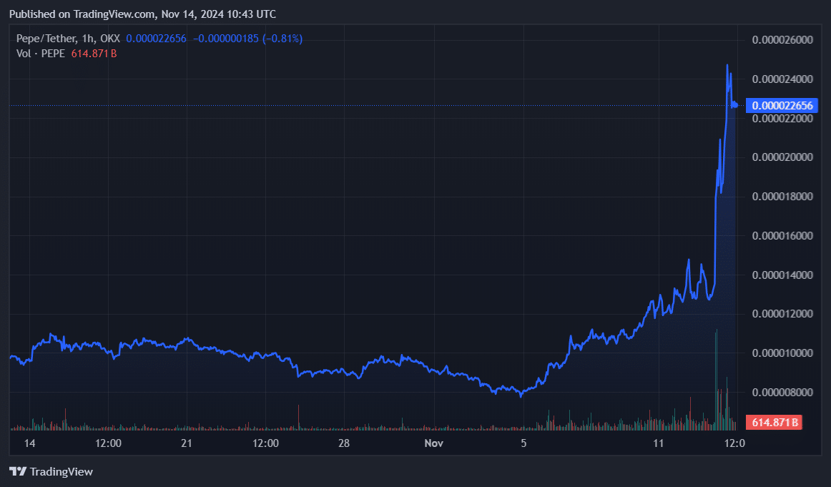
Task: Toggle the dotted price level line visibility
Action: (x=358, y=106)
